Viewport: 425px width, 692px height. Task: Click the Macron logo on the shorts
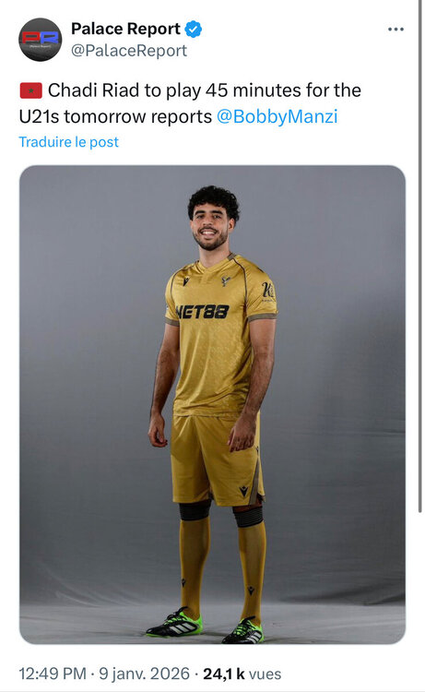point(243,490)
